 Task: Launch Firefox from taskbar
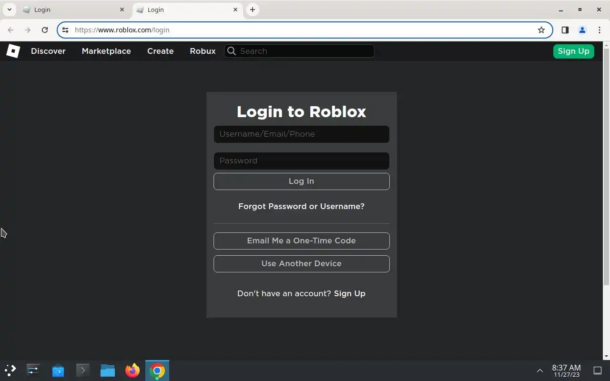(132, 370)
